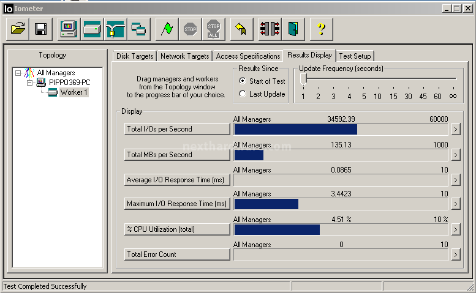Click the 34592.39 I/Os value

point(341,119)
